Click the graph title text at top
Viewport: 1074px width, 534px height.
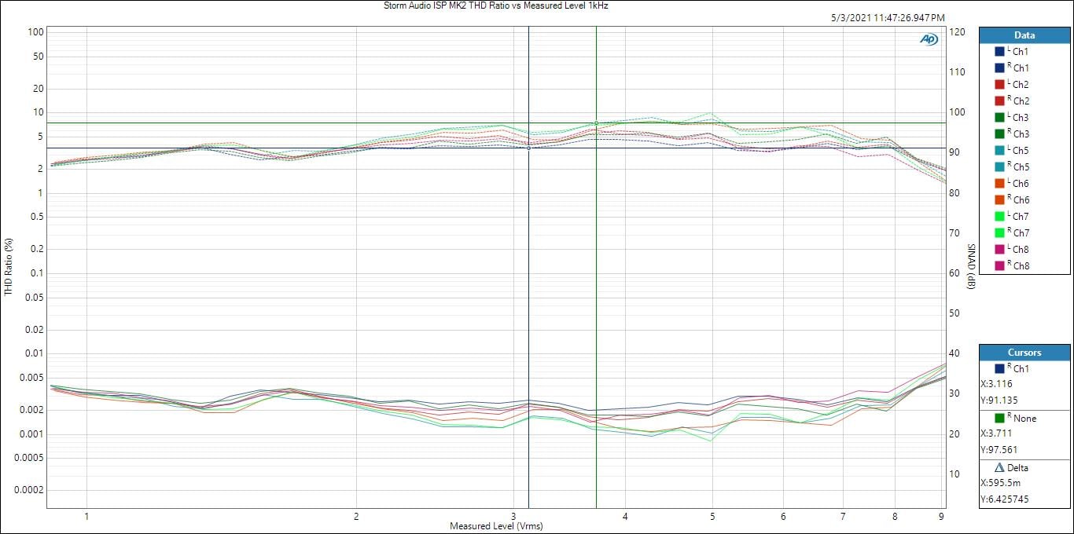tap(495, 5)
